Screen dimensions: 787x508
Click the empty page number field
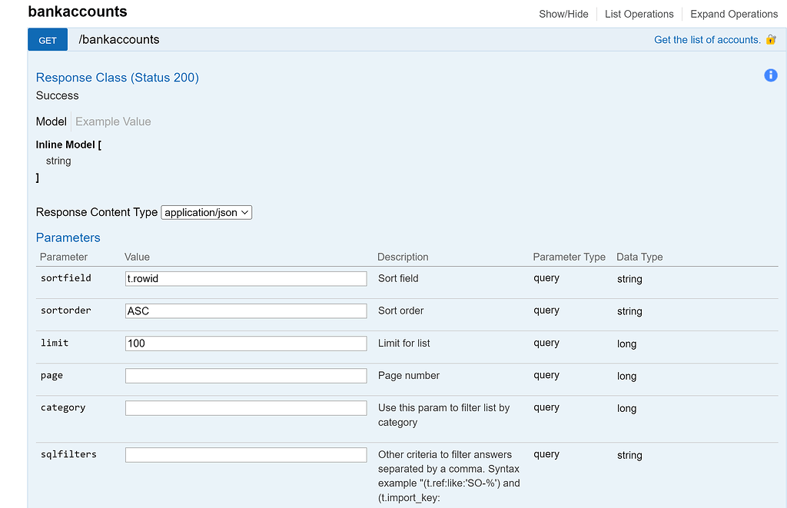(246, 375)
